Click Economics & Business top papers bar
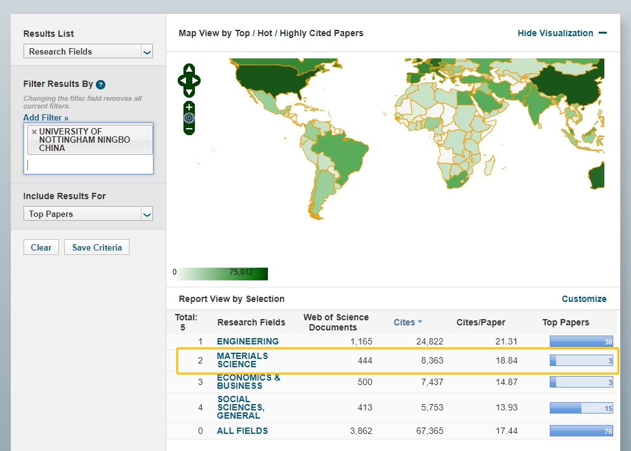Image resolution: width=631 pixels, height=451 pixels. click(581, 382)
